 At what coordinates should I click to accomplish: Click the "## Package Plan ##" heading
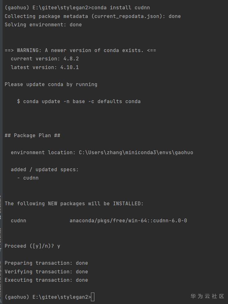coord(32,135)
